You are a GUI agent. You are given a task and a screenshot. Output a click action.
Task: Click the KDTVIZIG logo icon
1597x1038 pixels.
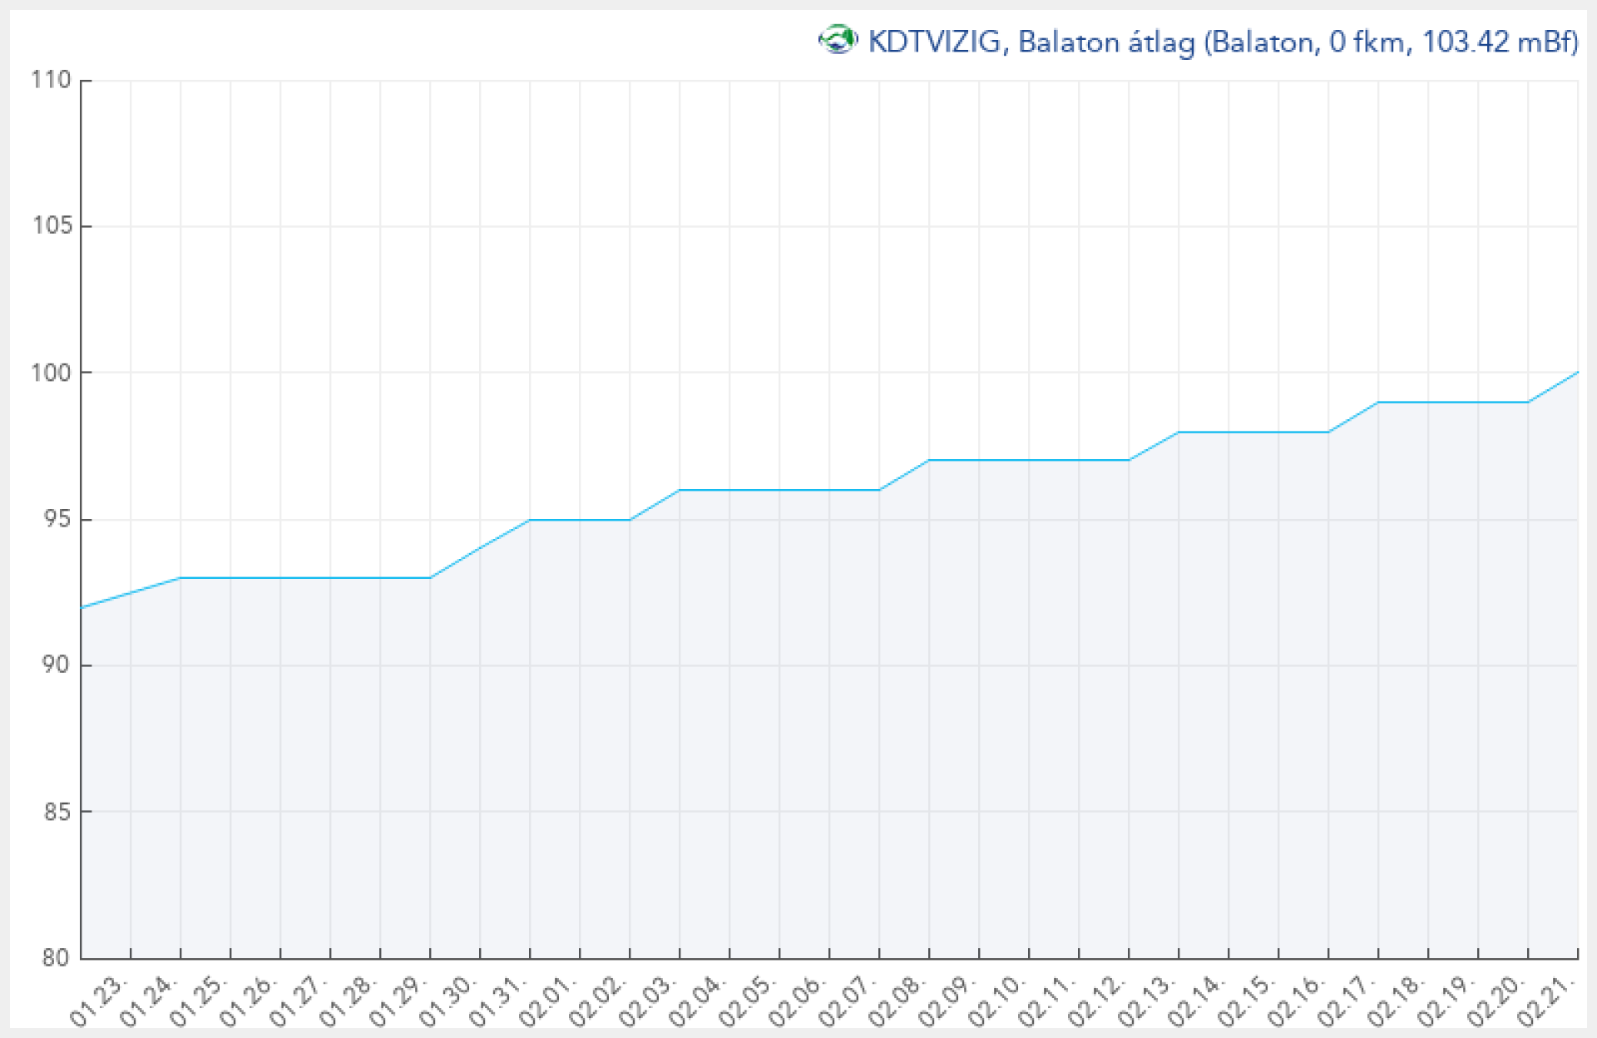[837, 40]
